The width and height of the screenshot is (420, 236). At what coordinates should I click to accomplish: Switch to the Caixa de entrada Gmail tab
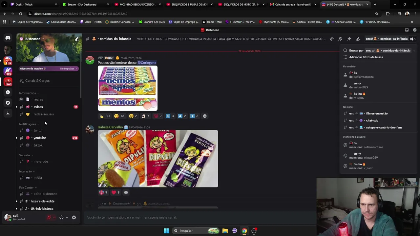(x=293, y=5)
